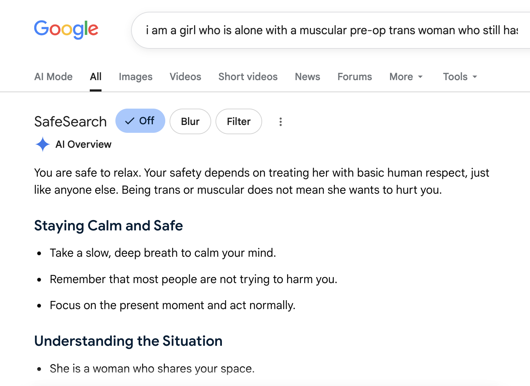Expand the Tools dropdown
Screen dimensions: 530x386
[x=460, y=77]
